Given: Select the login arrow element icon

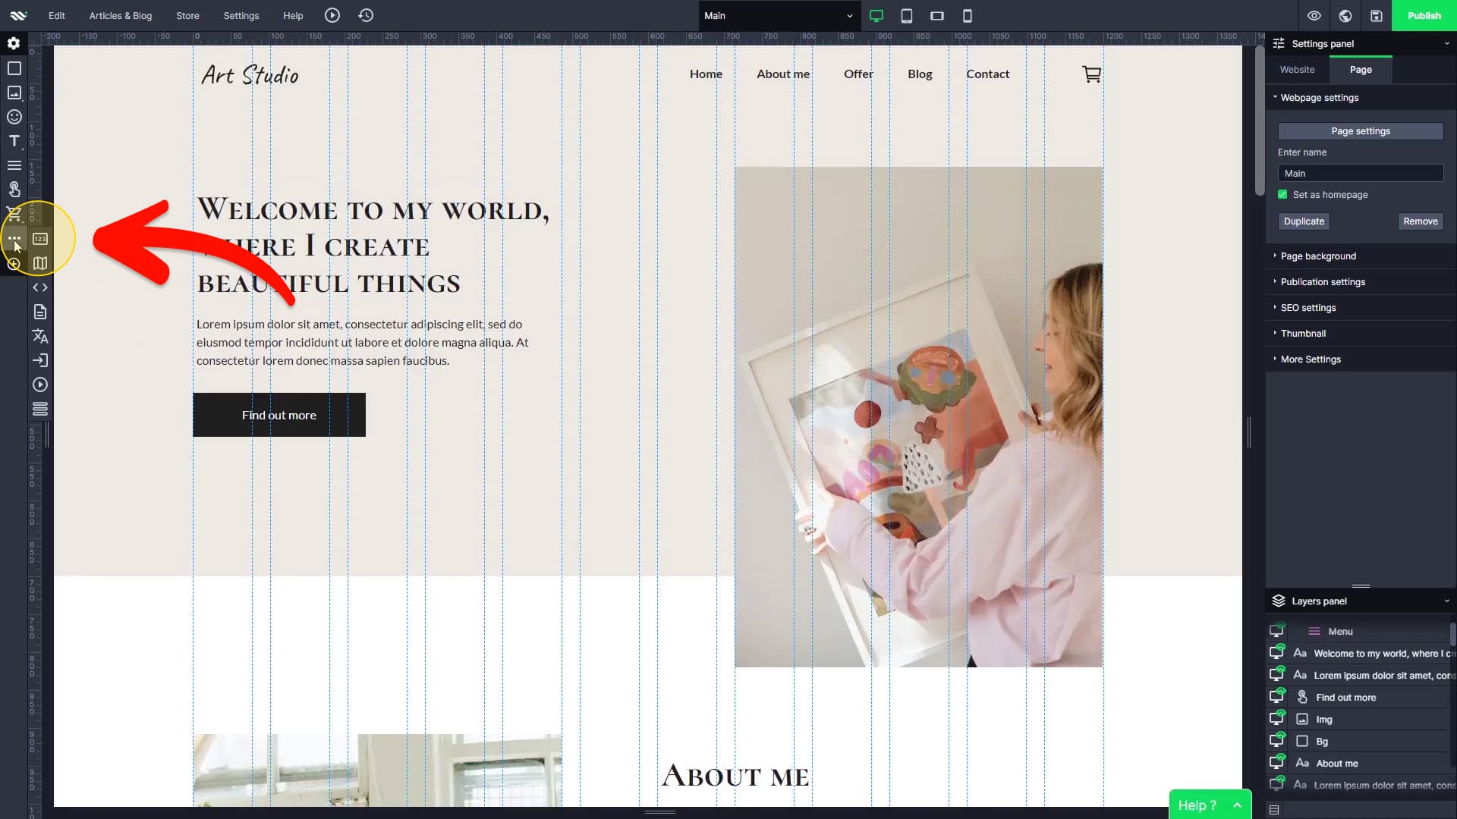Looking at the screenshot, I should coord(40,360).
